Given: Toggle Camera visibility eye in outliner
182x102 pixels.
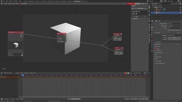Looking at the screenshot, I should coord(180,9).
